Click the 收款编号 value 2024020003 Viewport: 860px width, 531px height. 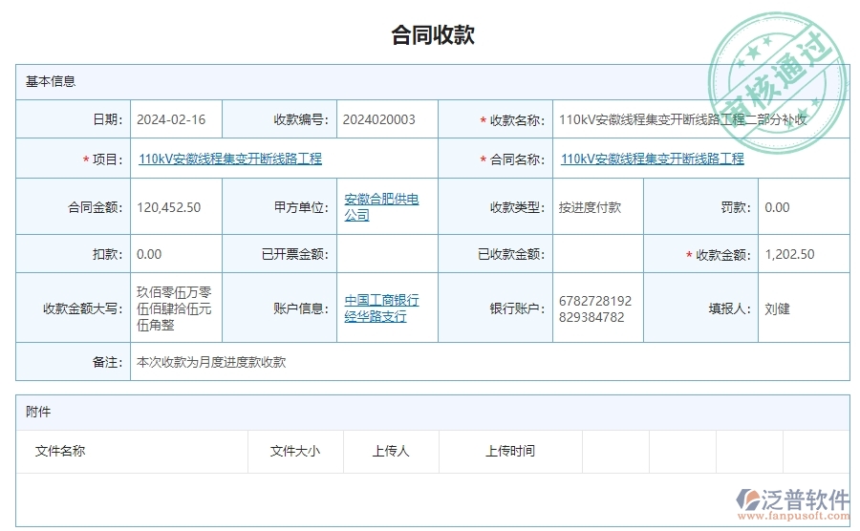[378, 119]
